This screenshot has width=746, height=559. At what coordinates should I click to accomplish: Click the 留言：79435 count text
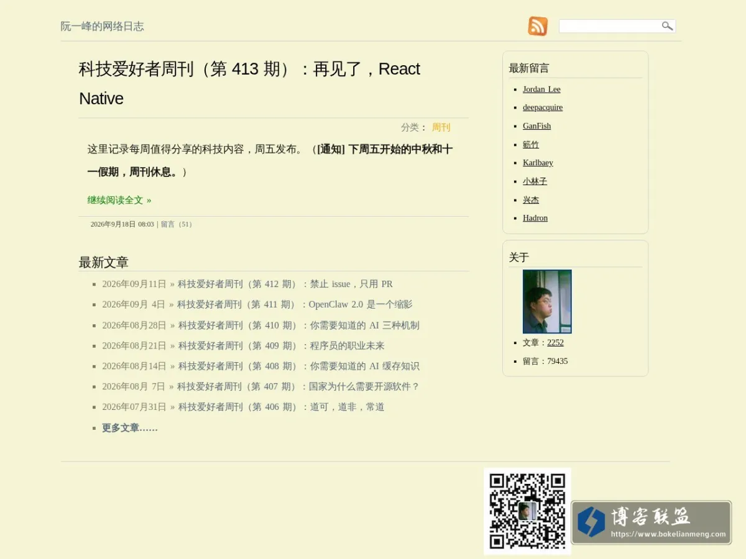[545, 361]
